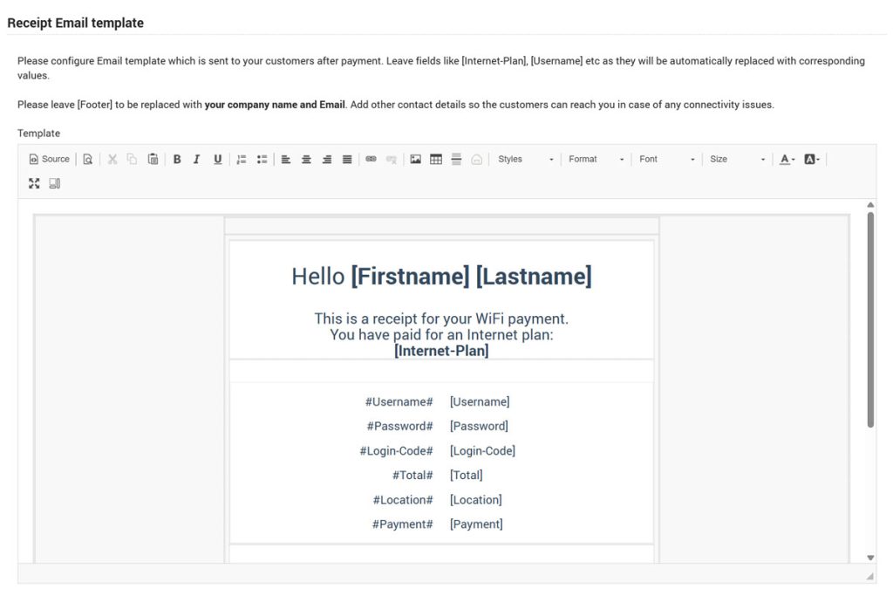Screen dimensions: 893x596
Task: Insert a numbered list
Action: pyautogui.click(x=242, y=159)
